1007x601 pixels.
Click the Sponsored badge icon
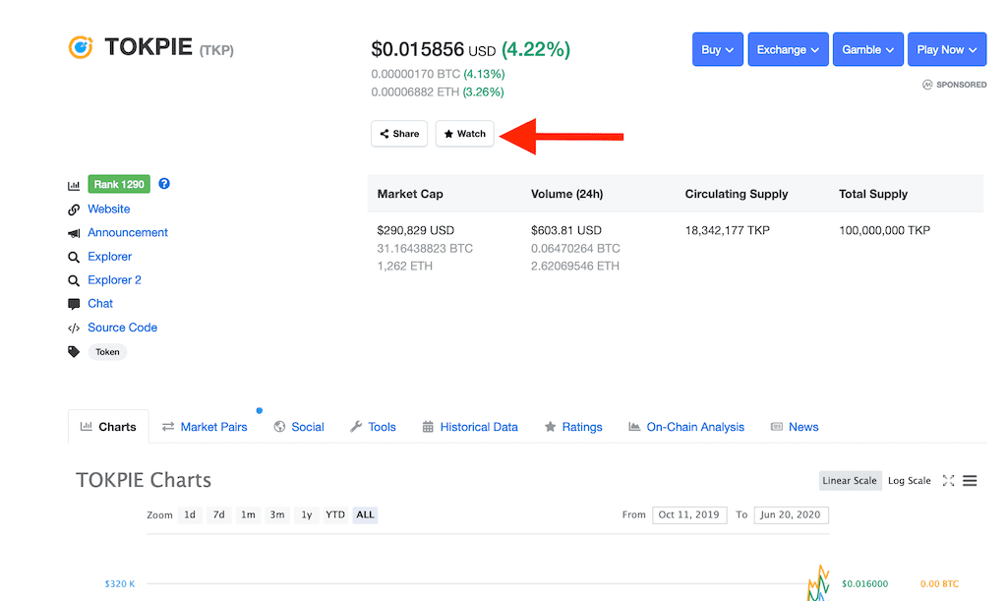(x=927, y=85)
